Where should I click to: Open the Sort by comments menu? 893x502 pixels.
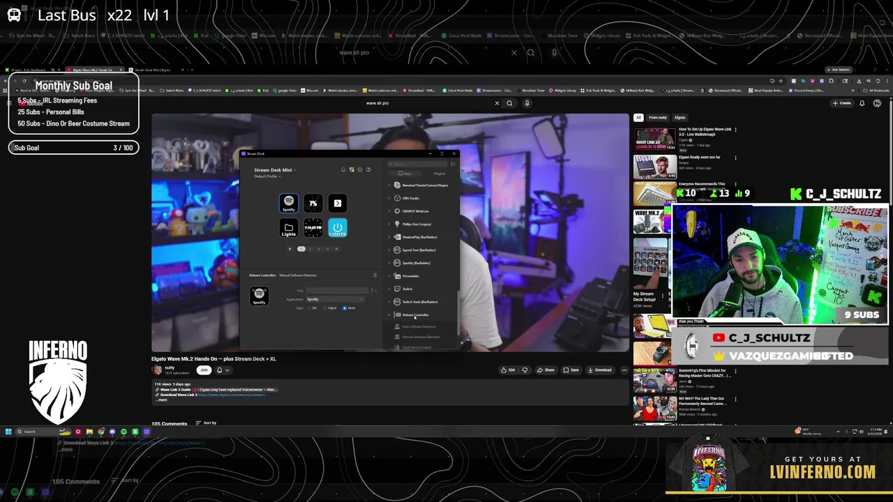207,423
